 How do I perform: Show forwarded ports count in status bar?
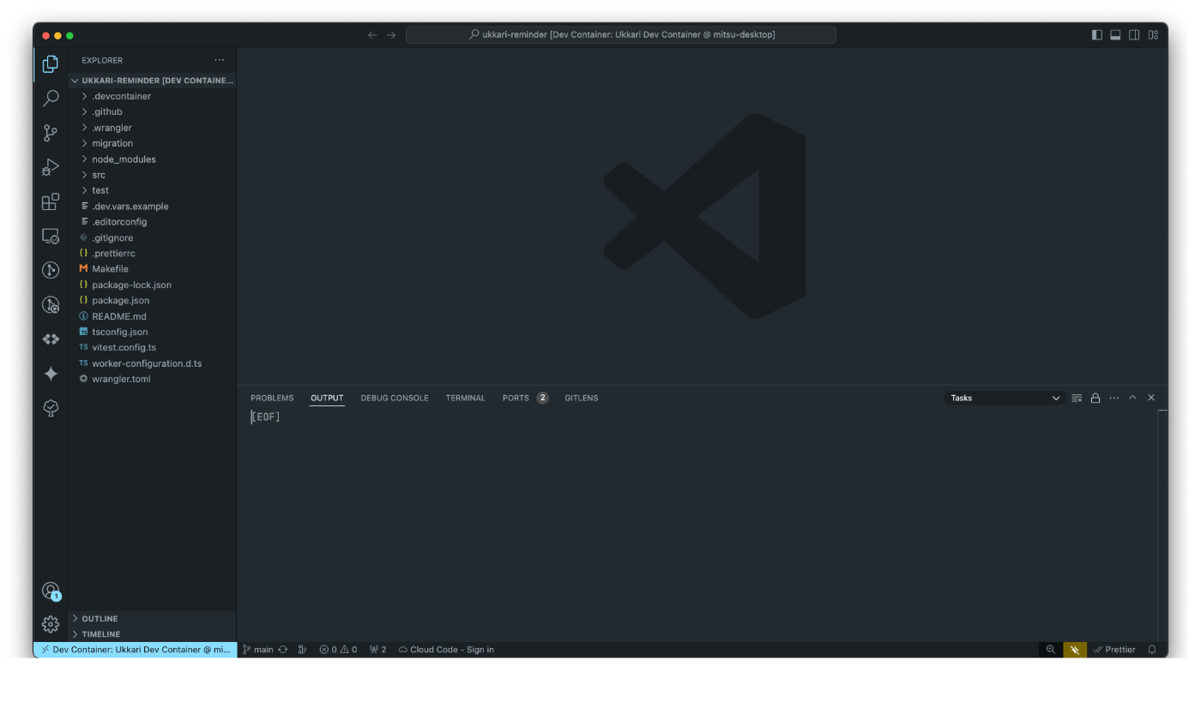377,650
